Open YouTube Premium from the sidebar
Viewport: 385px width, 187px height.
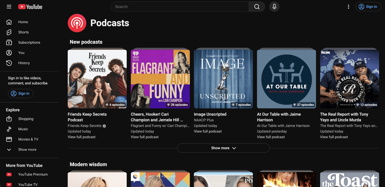click(33, 174)
